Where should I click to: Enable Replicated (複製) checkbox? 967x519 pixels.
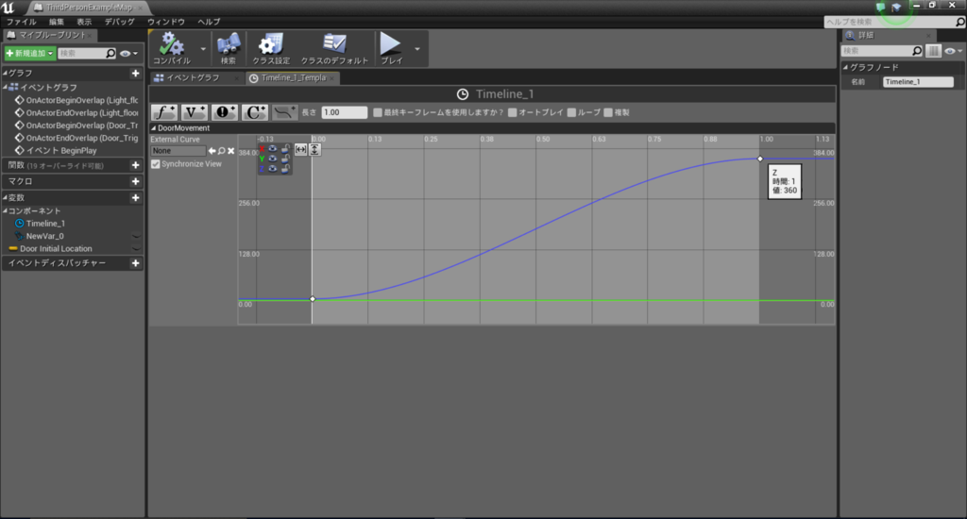click(x=608, y=112)
